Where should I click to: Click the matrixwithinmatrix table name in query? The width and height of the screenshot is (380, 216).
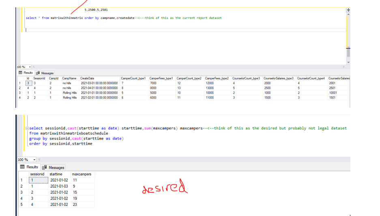tap(67, 18)
